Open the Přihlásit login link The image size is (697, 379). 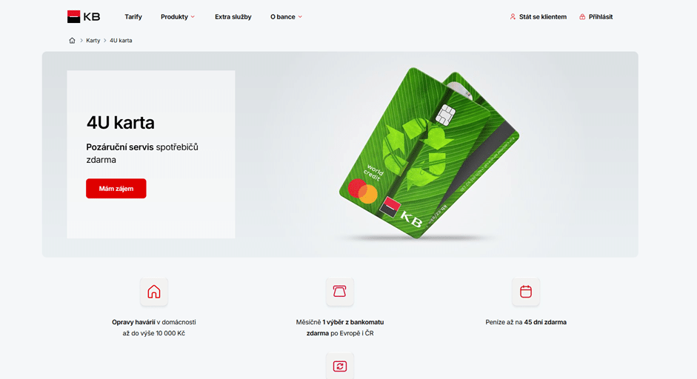tap(601, 17)
